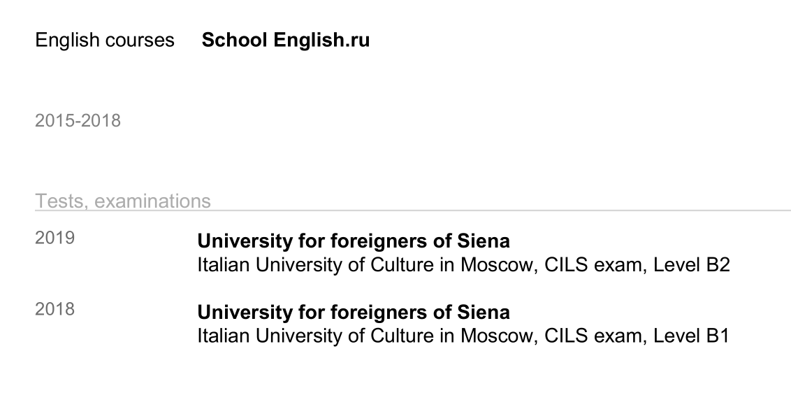Select the standalone "2018" year label
Screen dimensions: 791x393
(55, 309)
